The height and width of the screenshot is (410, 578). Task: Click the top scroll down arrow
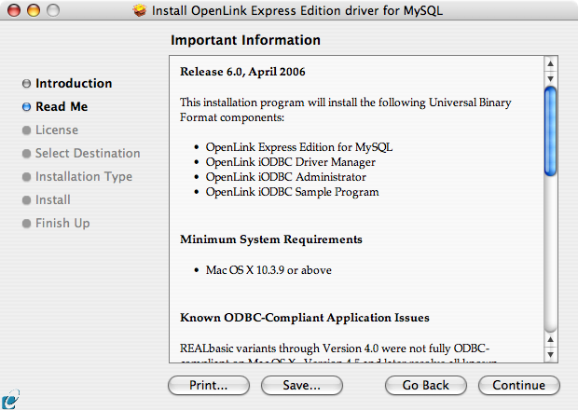(x=550, y=78)
